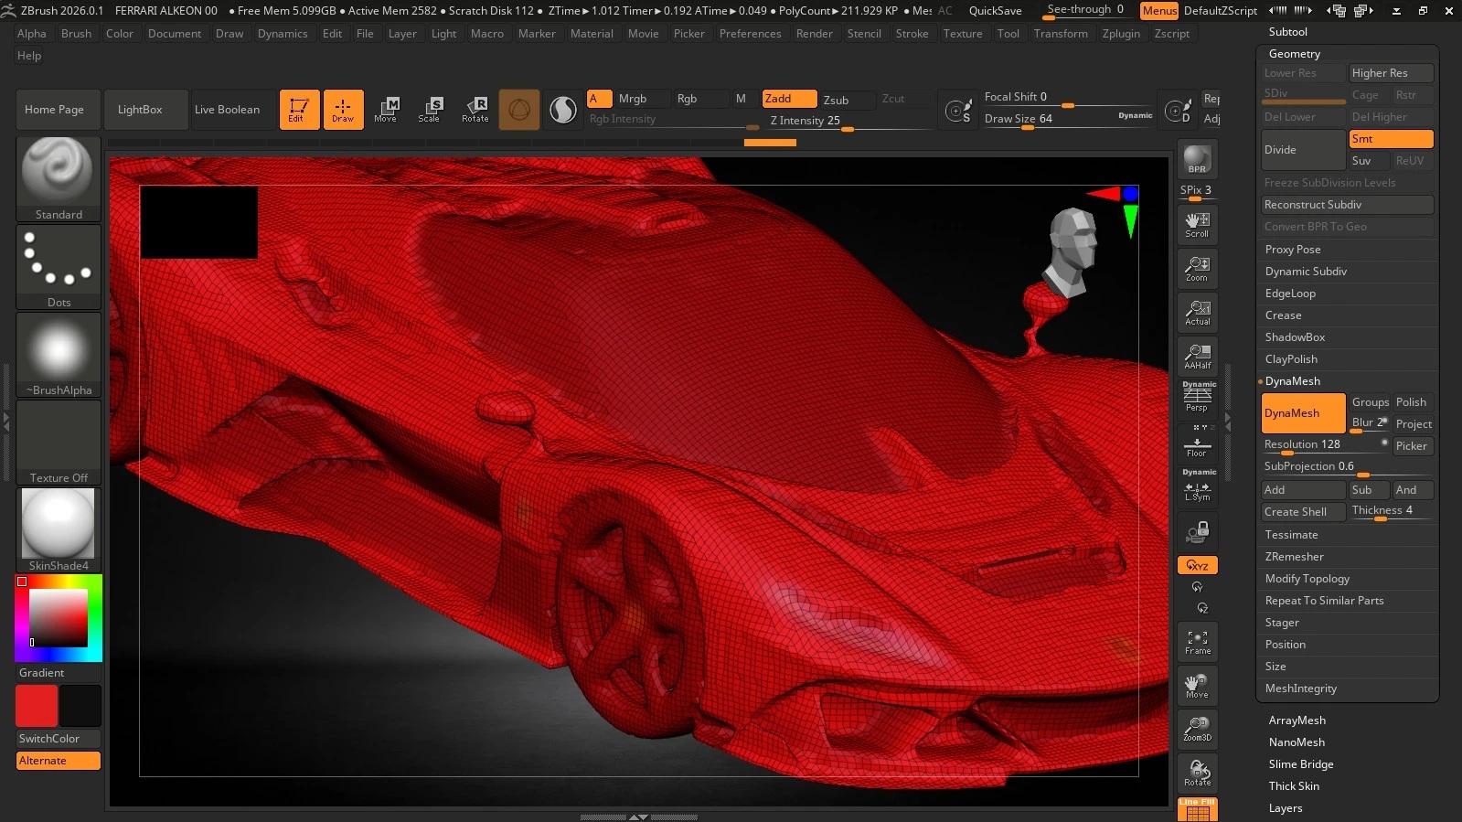The height and width of the screenshot is (822, 1462).
Task: Open the Brush menu
Action: pyautogui.click(x=76, y=34)
